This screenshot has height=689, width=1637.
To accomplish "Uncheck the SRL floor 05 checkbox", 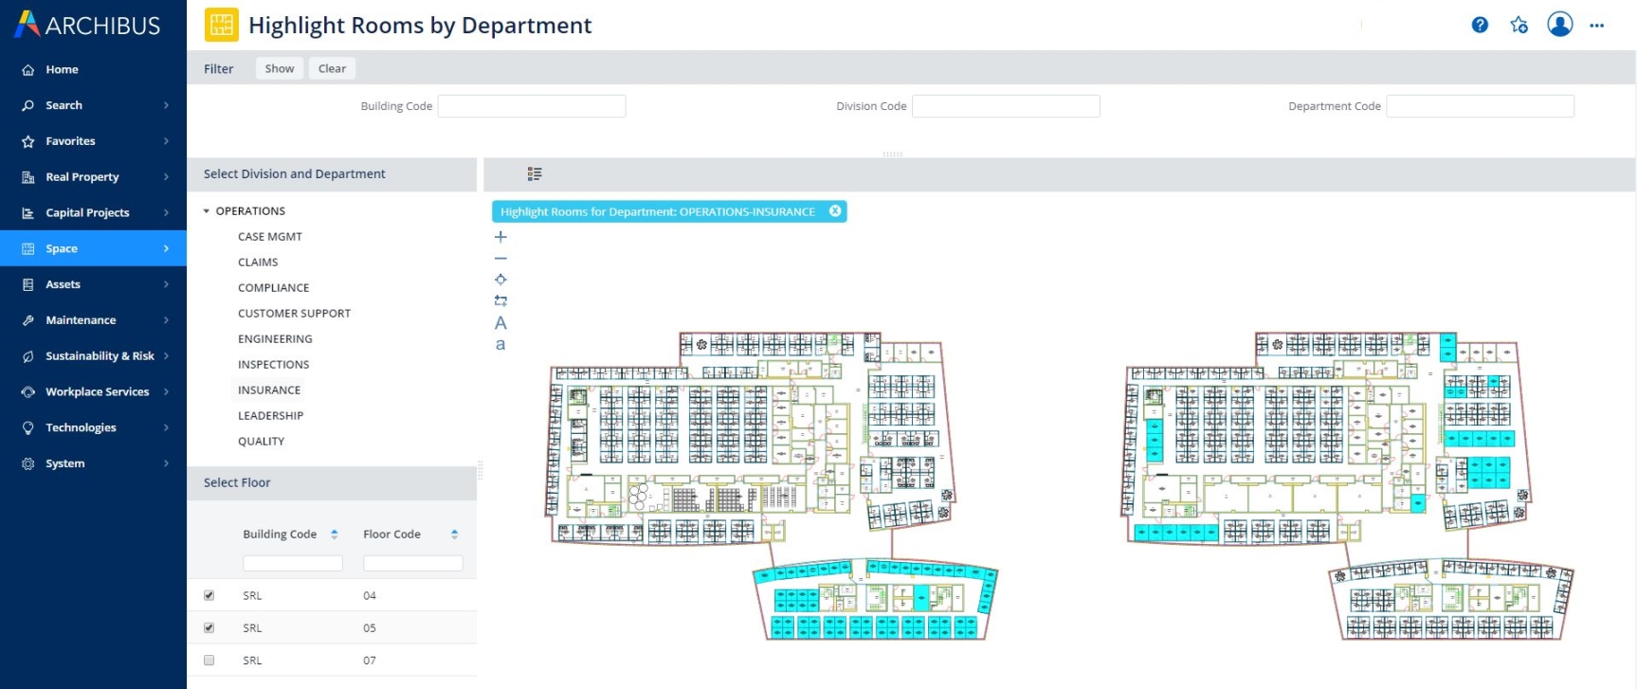I will coord(209,627).
